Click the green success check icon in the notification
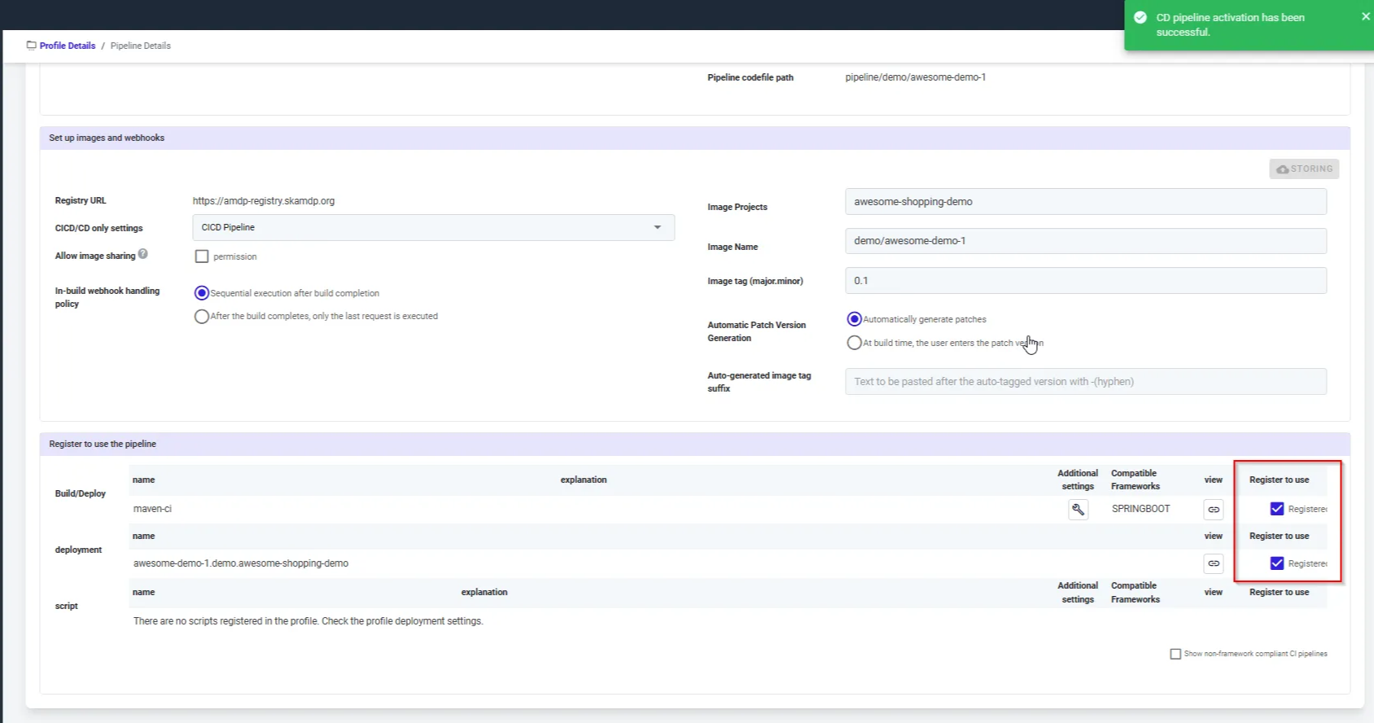This screenshot has height=723, width=1374. click(x=1140, y=18)
